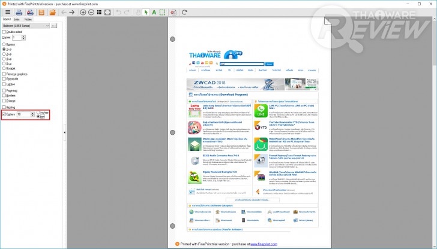
Task: Select inches as gutter unit
Action: pyautogui.click(x=38, y=113)
